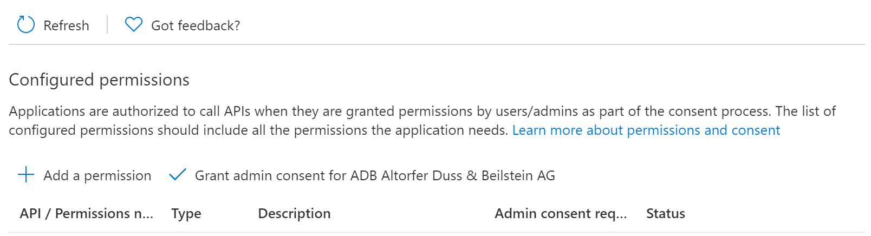871x236 pixels.
Task: Grant admin consent for ADB Altorfer Duss & Beilstein AG
Action: pyautogui.click(x=375, y=175)
